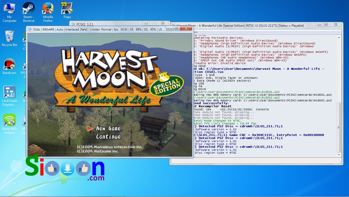This screenshot has height=197, width=349.
Task: Open the Baidu WiFi Hotspot icon
Action: [9, 124]
